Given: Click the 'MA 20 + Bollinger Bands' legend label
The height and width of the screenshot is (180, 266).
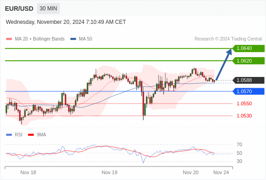Looking at the screenshot, I should click(40, 39).
